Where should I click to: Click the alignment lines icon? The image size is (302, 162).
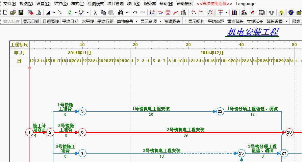(221, 13)
